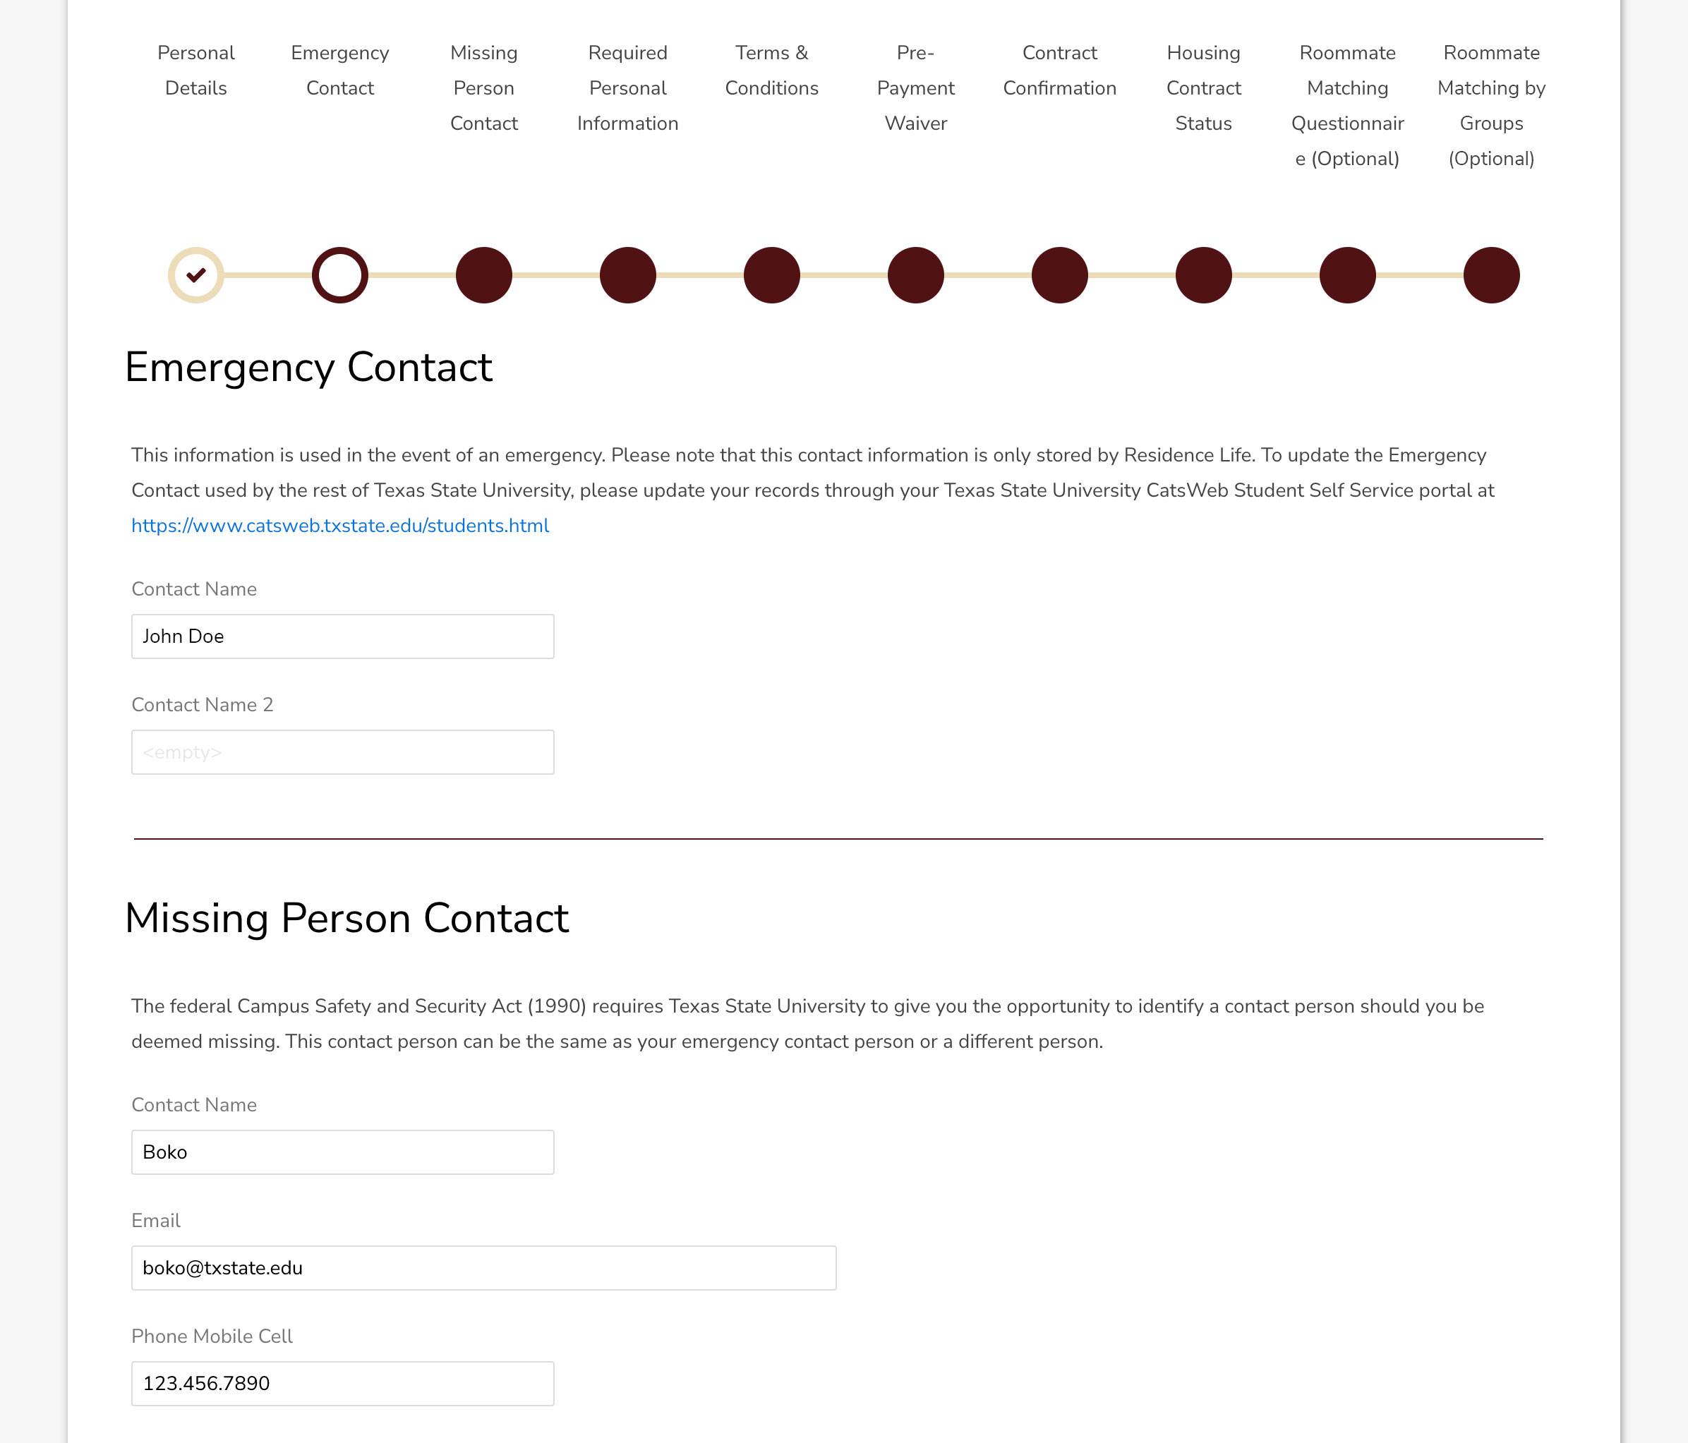Screen dimensions: 1688x1443
Task: Click the Required Personal Information step icon
Action: click(x=627, y=273)
